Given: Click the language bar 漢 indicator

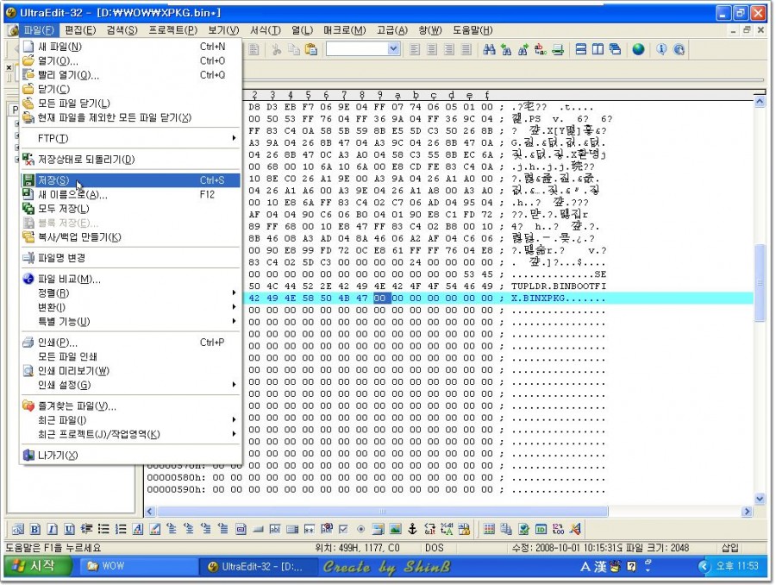Looking at the screenshot, I should (600, 566).
